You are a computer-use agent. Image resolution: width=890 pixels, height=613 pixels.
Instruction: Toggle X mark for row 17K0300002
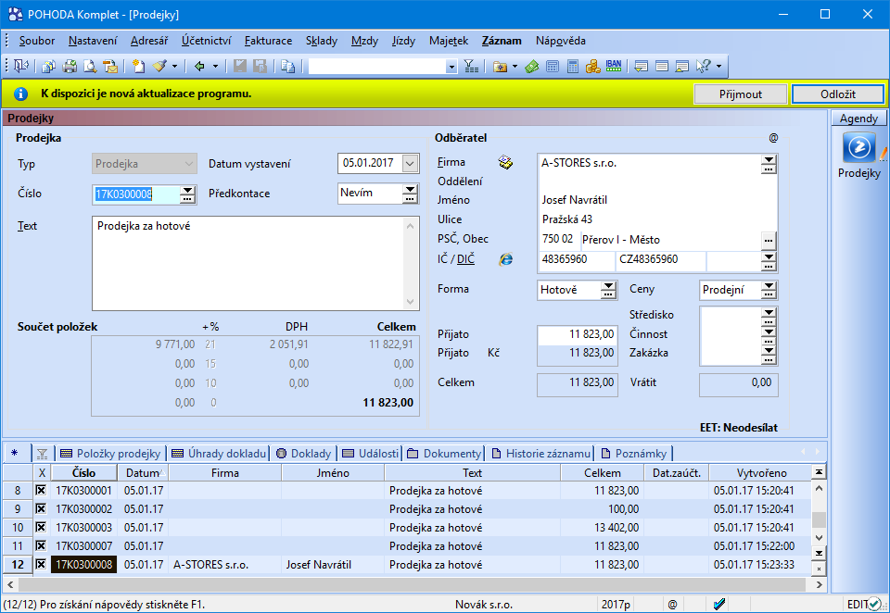coord(41,508)
